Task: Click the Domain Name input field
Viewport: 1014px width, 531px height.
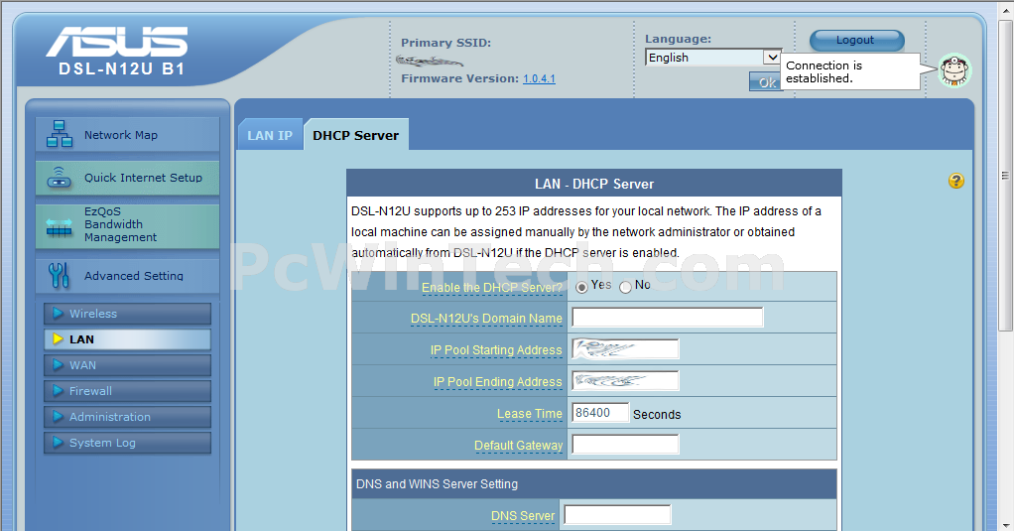Action: coord(668,317)
